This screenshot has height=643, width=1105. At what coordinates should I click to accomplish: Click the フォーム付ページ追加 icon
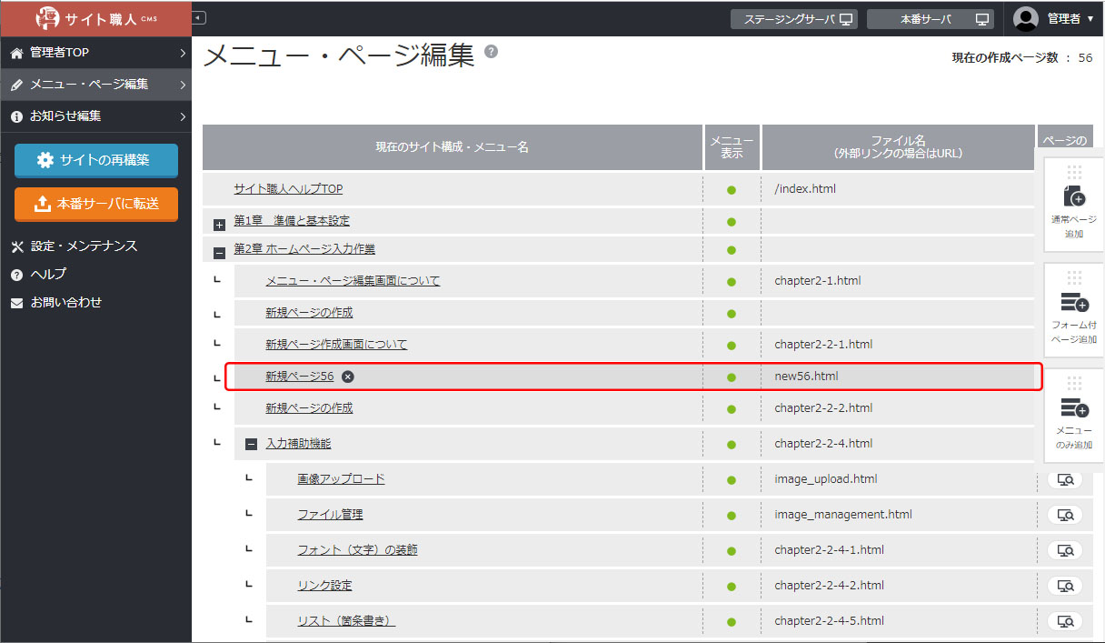[x=1073, y=302]
